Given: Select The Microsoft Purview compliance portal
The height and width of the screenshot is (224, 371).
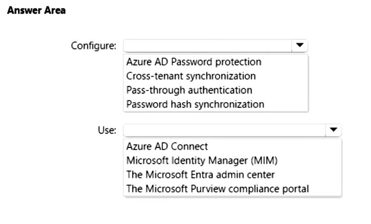Looking at the screenshot, I should [x=217, y=189].
